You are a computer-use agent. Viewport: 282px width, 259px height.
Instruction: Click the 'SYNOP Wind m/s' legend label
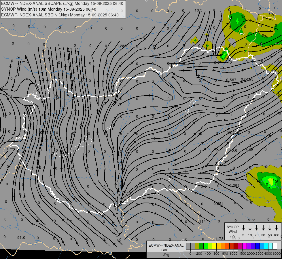click(232, 231)
